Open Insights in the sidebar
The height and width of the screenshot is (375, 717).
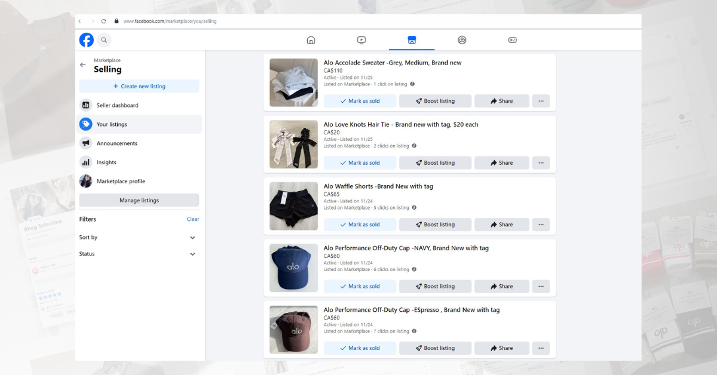click(x=139, y=162)
